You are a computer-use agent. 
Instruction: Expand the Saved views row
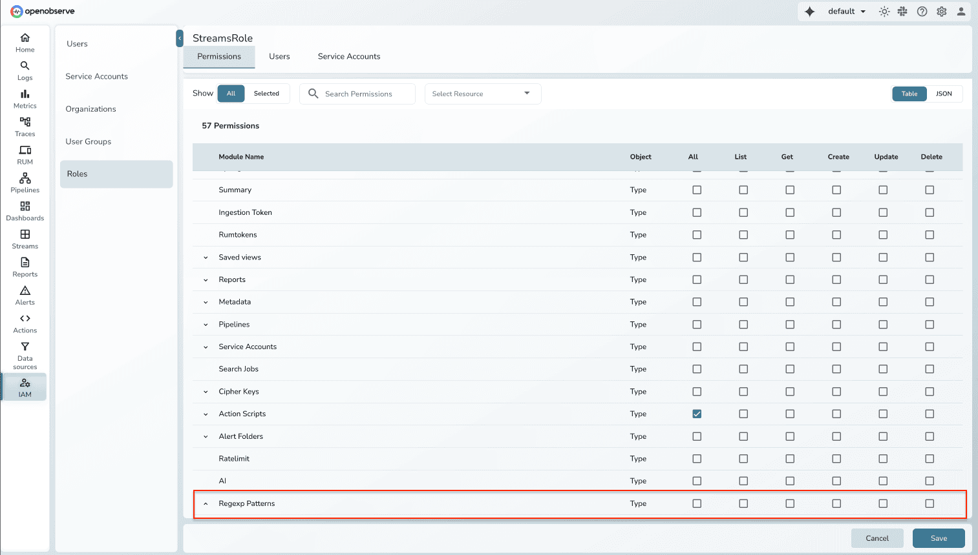tap(205, 257)
